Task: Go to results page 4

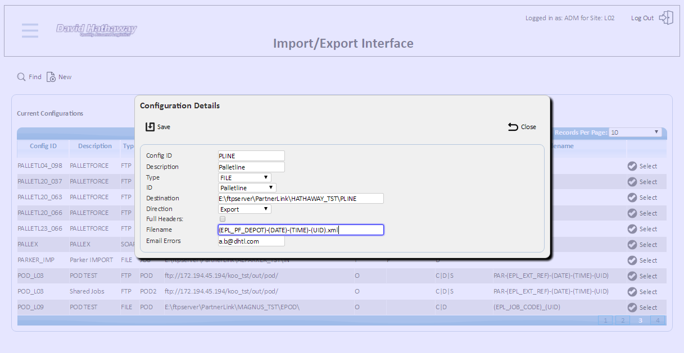Action: tap(658, 320)
